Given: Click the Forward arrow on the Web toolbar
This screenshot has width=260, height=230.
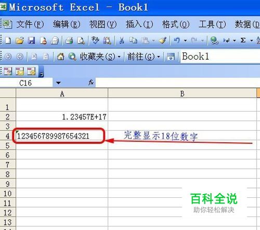Looking at the screenshot, I should (x=20, y=57).
